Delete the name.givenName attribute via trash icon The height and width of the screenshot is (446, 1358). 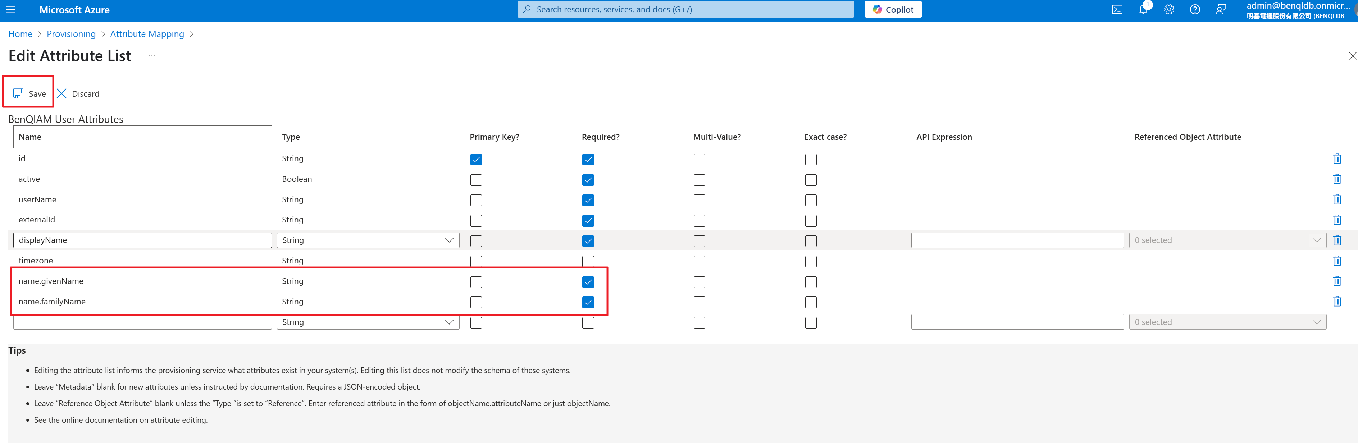[1336, 281]
